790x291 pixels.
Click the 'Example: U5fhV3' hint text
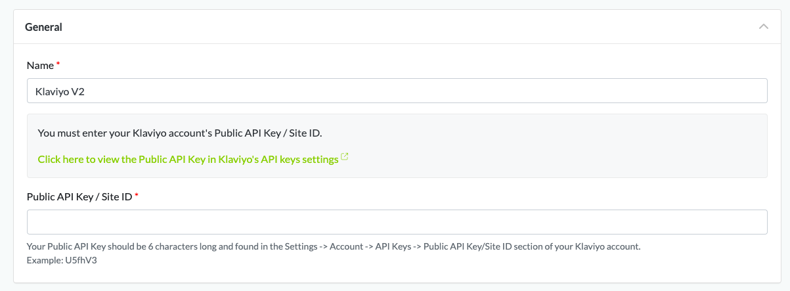pos(62,260)
